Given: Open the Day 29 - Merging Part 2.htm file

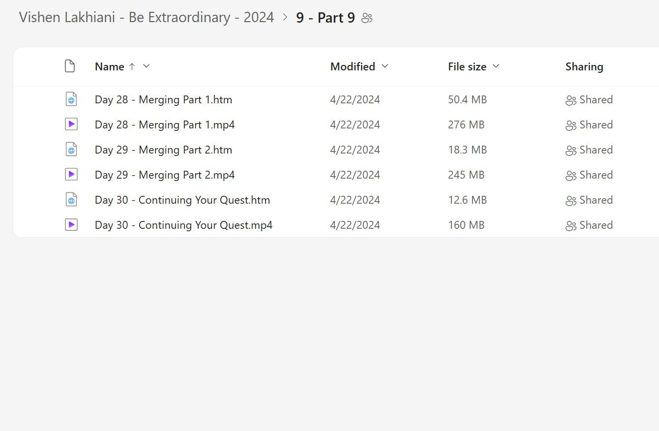Looking at the screenshot, I should point(163,150).
